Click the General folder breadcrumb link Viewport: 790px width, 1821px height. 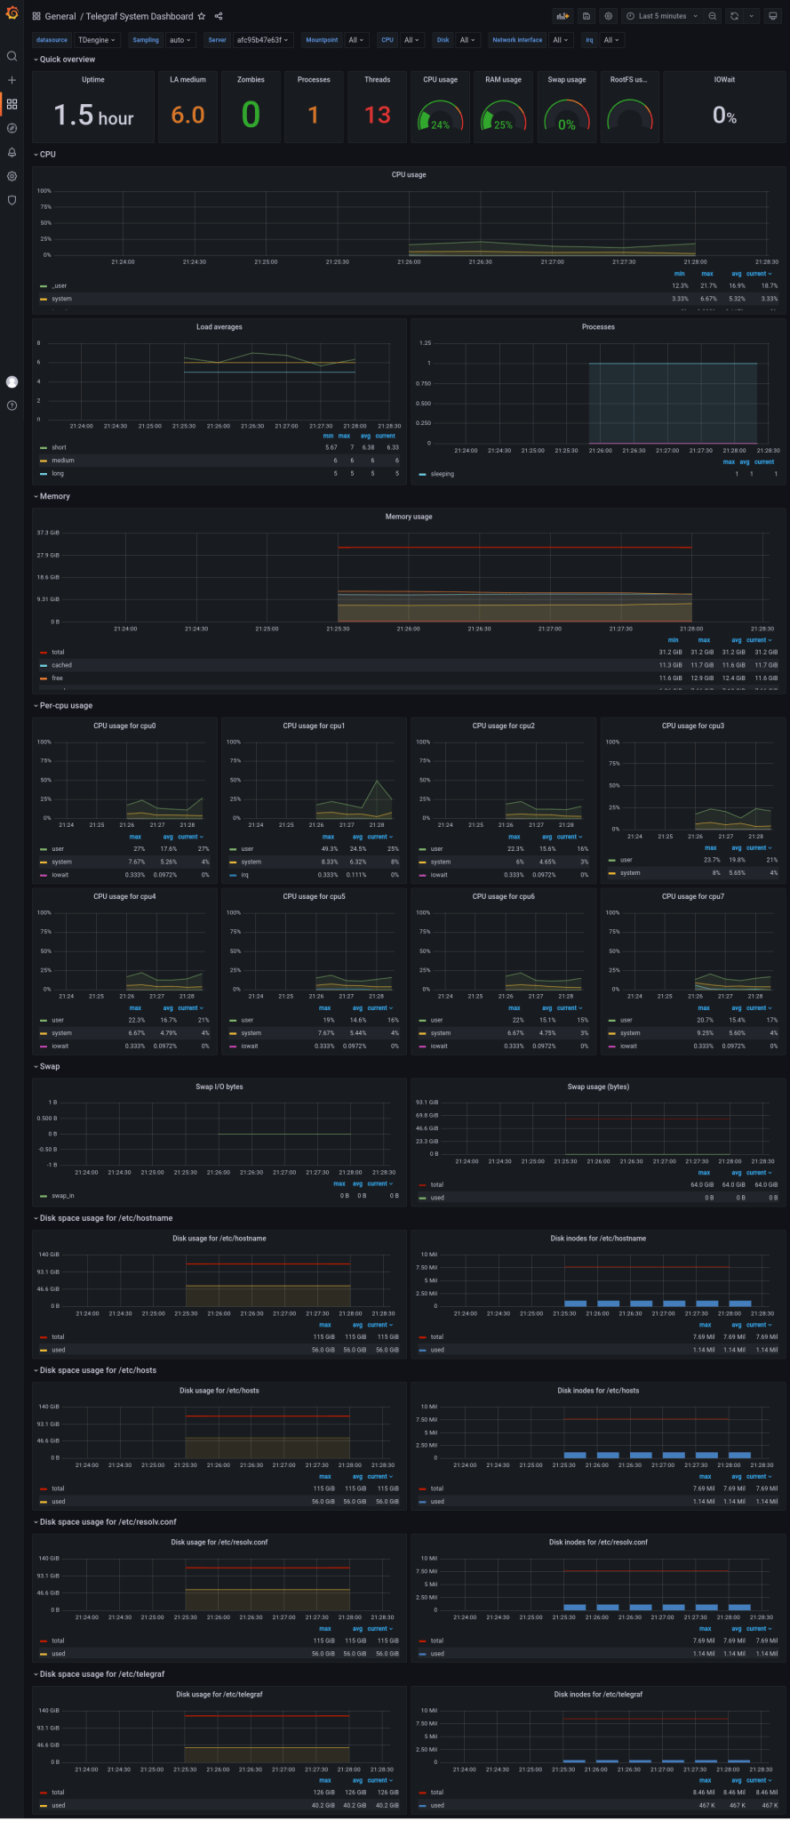click(x=60, y=16)
